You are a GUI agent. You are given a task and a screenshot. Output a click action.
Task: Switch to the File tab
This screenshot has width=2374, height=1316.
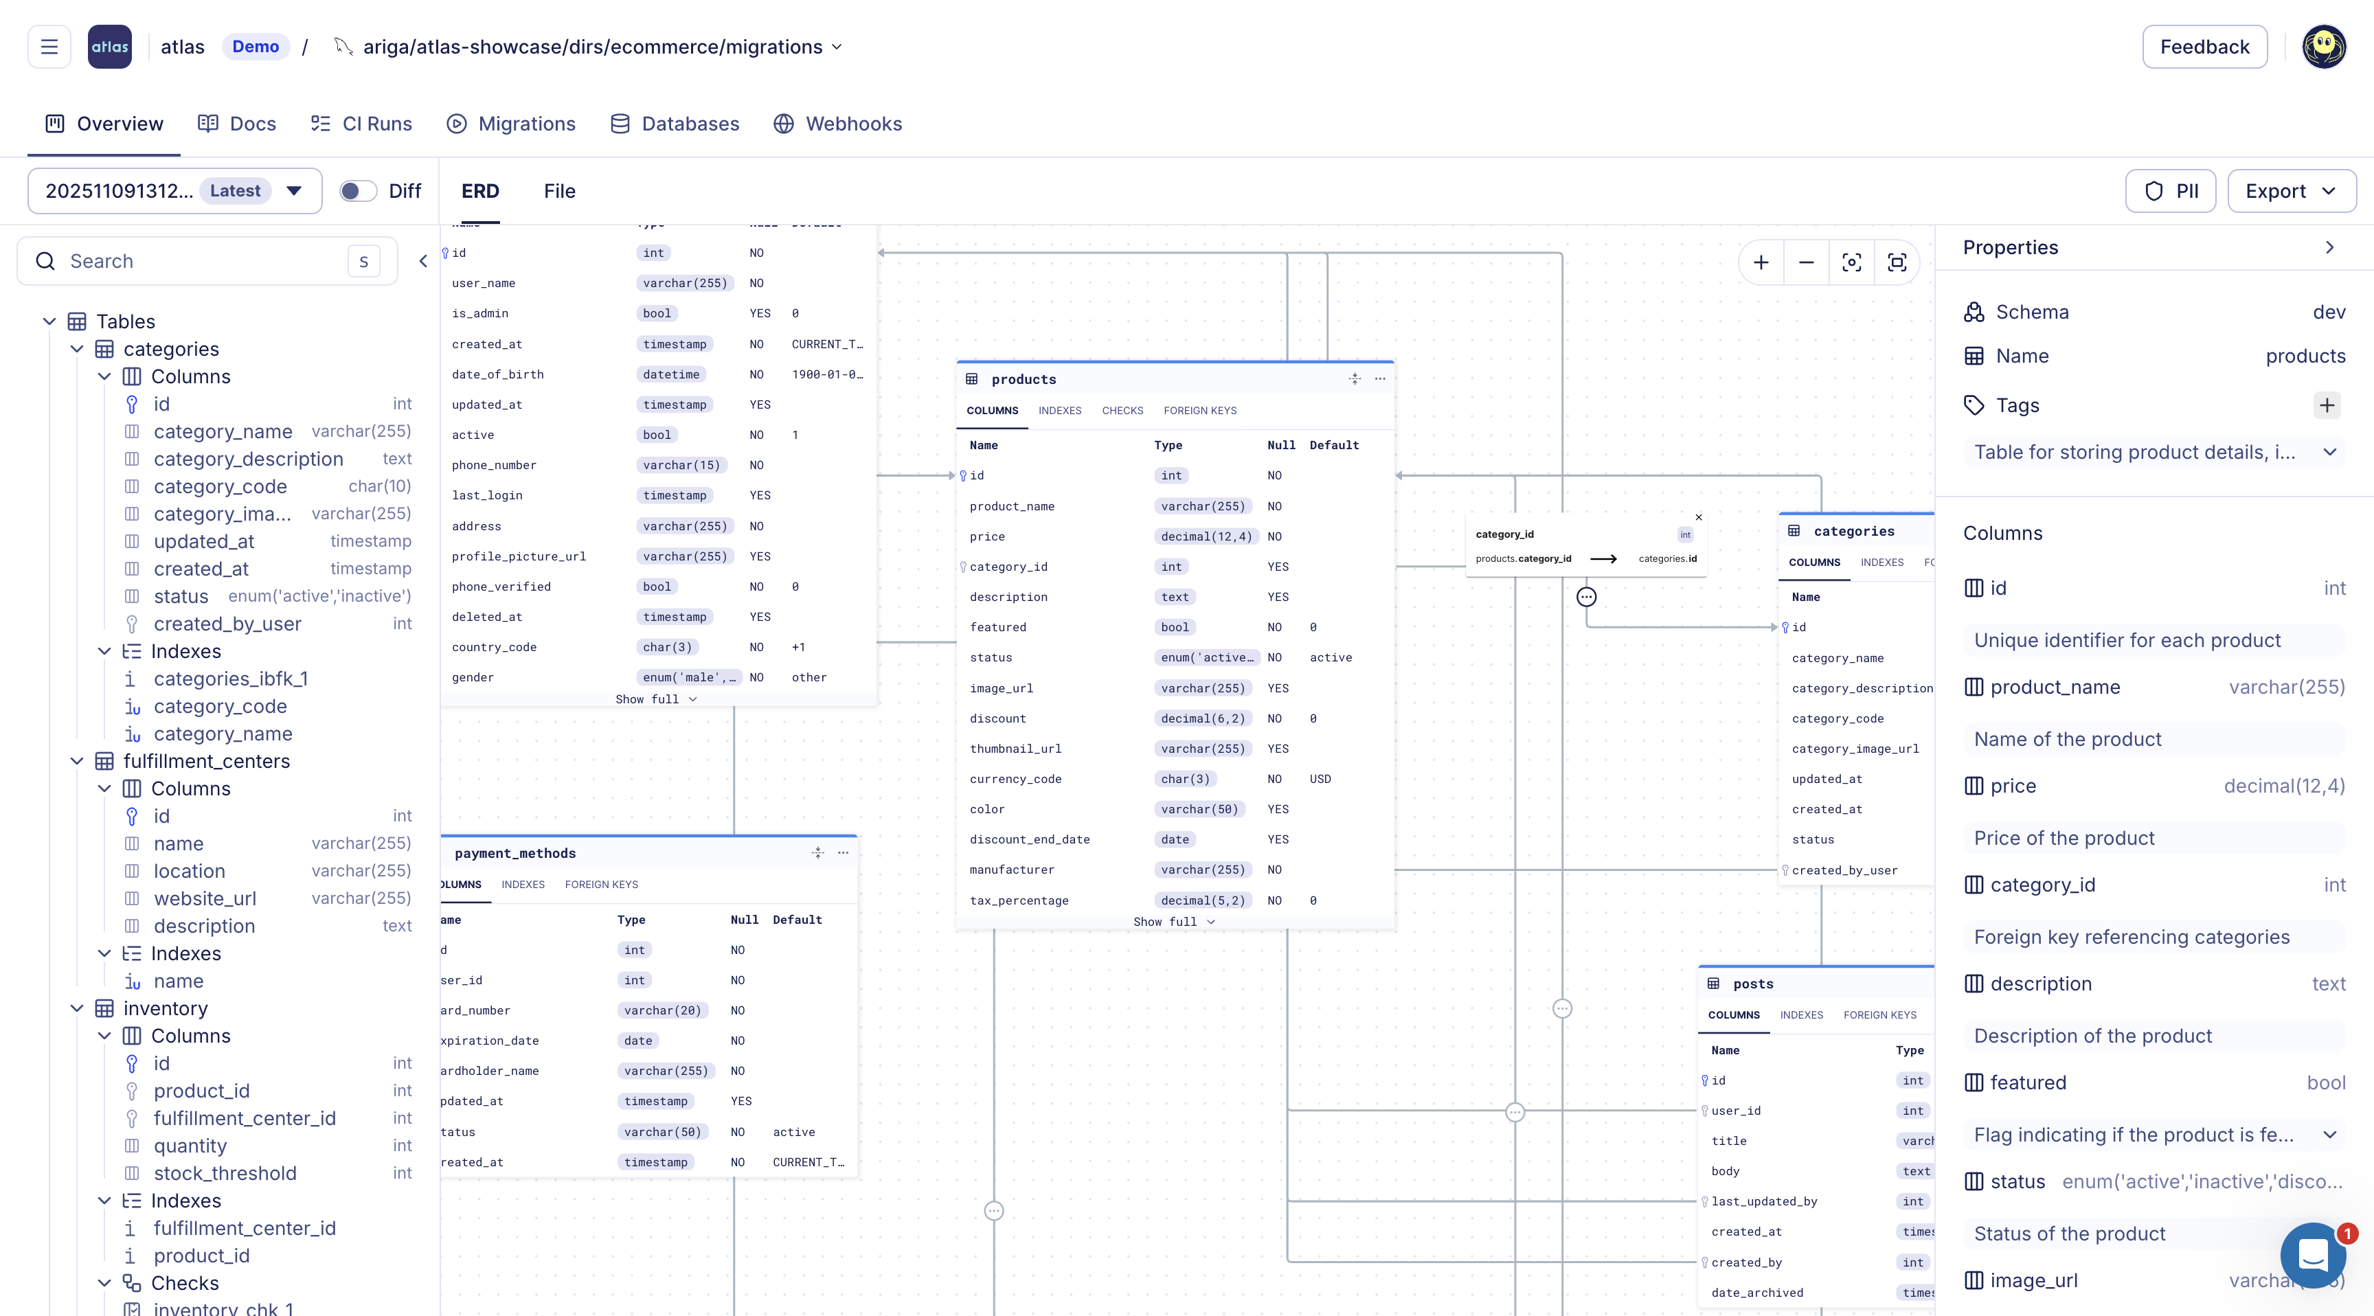(558, 191)
